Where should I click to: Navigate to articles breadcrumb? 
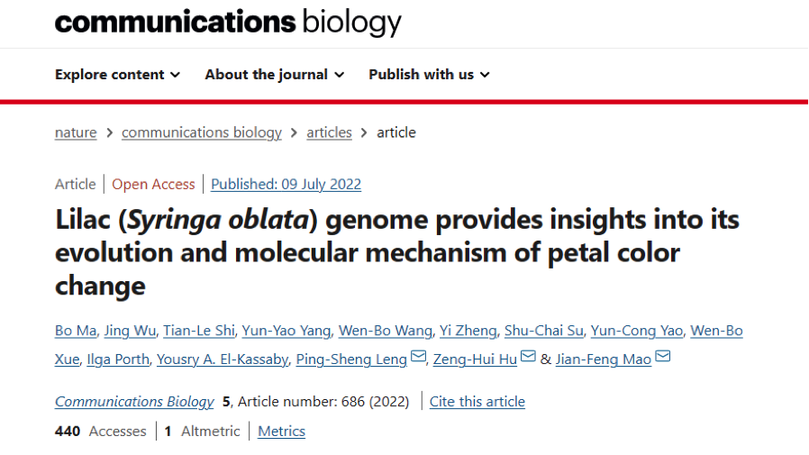[x=329, y=132]
